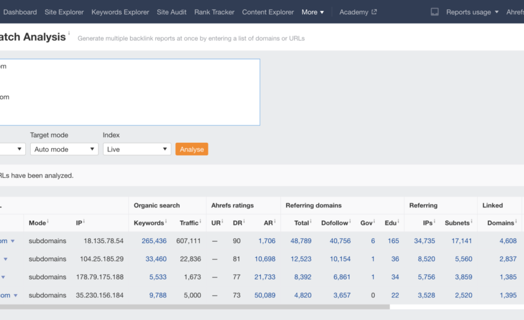The height and width of the screenshot is (320, 524).
Task: Expand the More menu in the navigation
Action: pos(313,12)
